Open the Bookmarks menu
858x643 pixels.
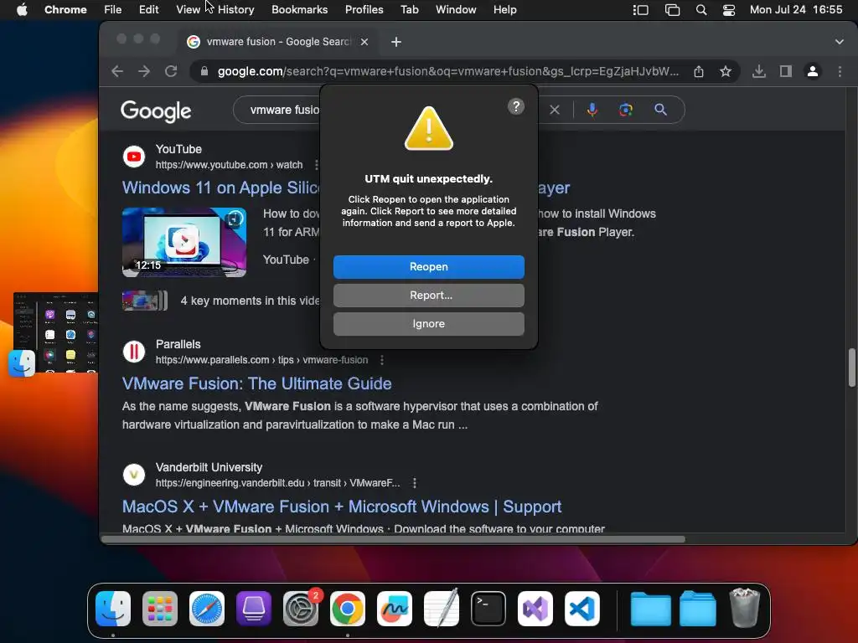pyautogui.click(x=299, y=9)
